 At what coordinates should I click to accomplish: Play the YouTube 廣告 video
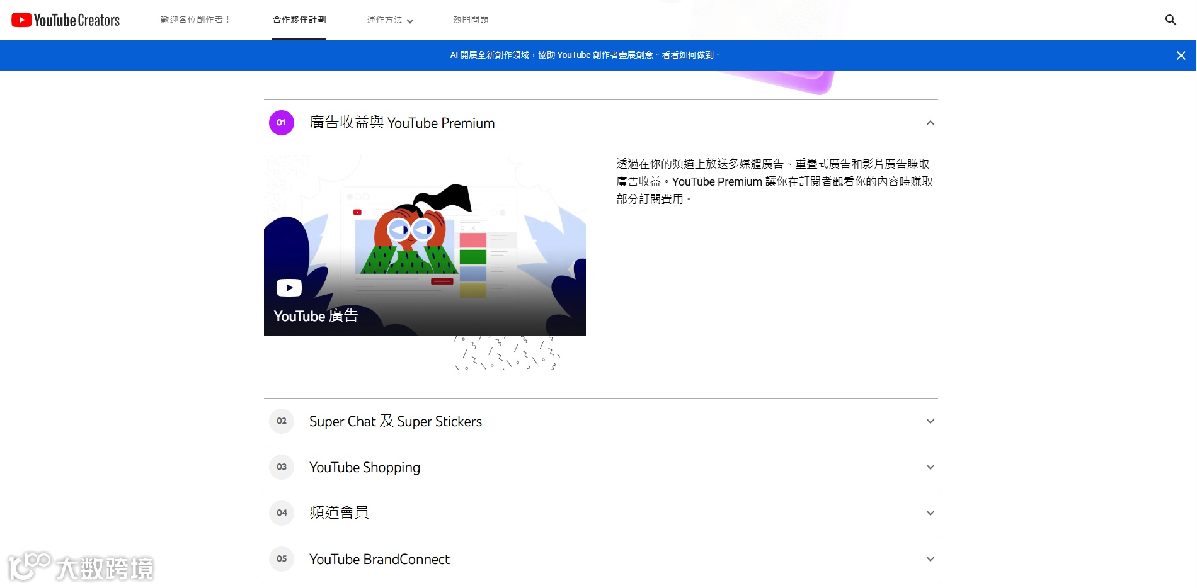[x=289, y=288]
